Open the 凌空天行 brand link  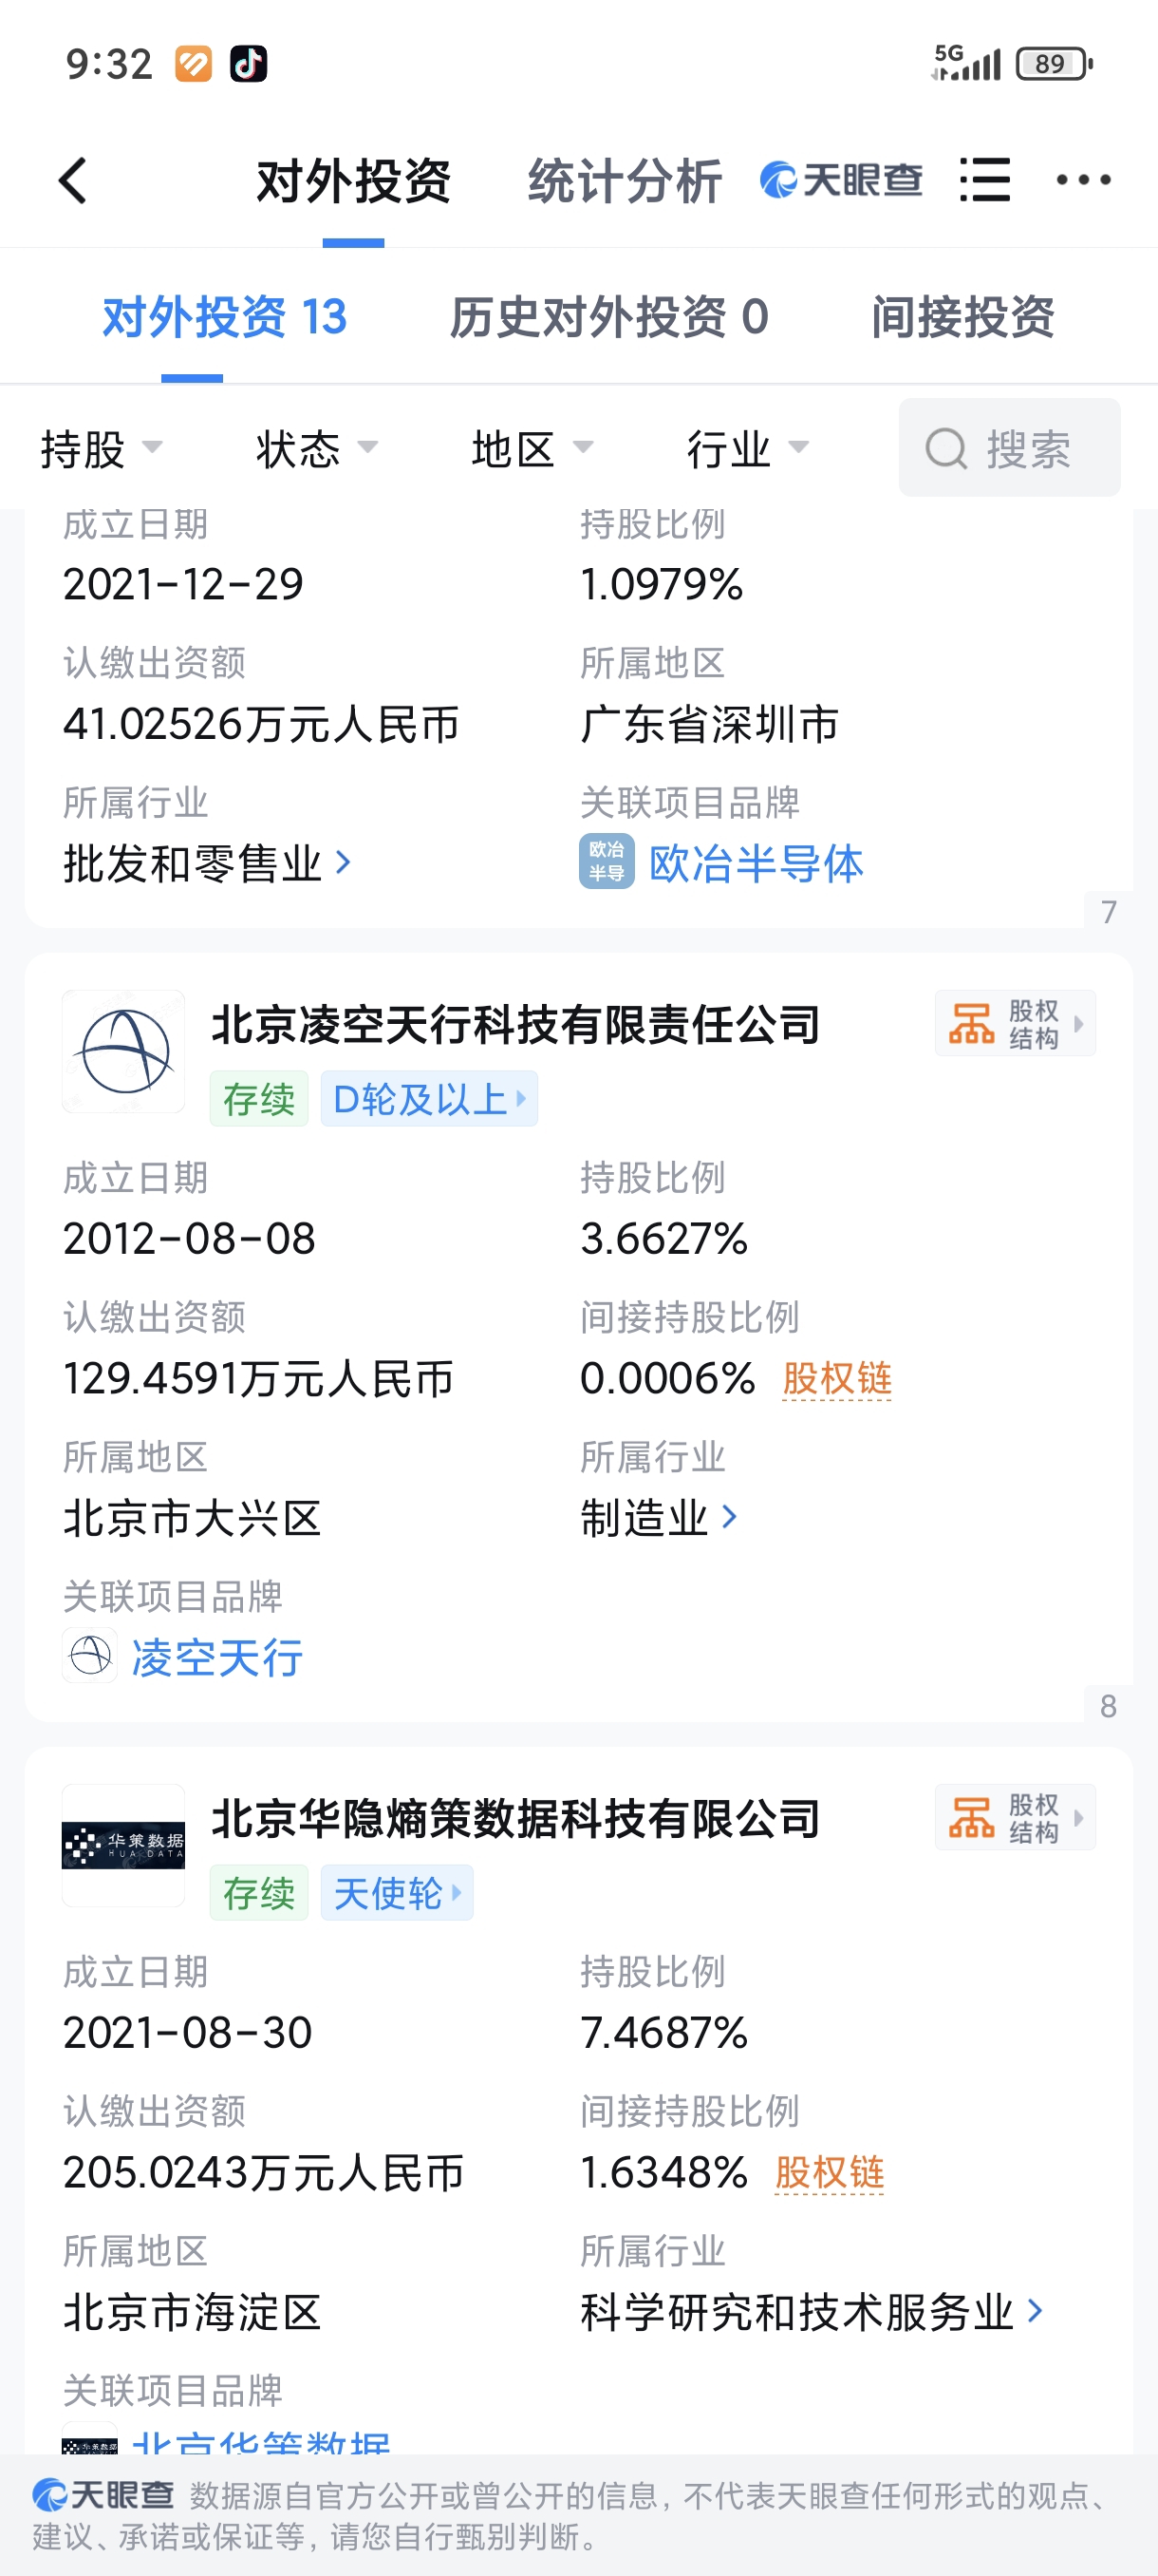pyautogui.click(x=216, y=1656)
